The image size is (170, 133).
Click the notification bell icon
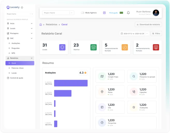(x=128, y=13)
